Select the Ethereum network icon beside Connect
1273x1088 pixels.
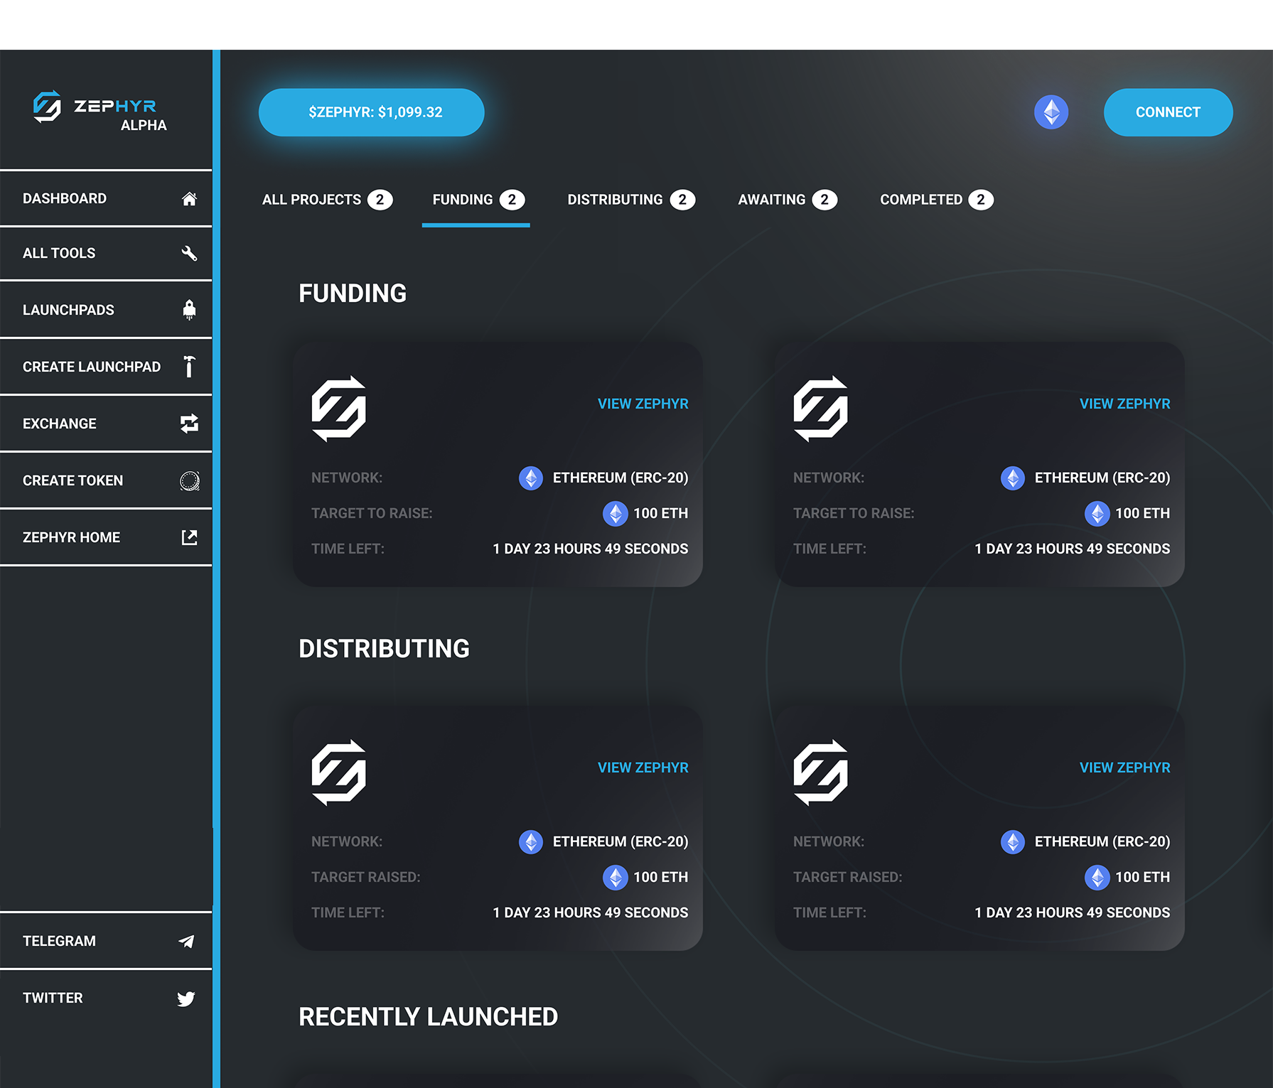coord(1051,112)
